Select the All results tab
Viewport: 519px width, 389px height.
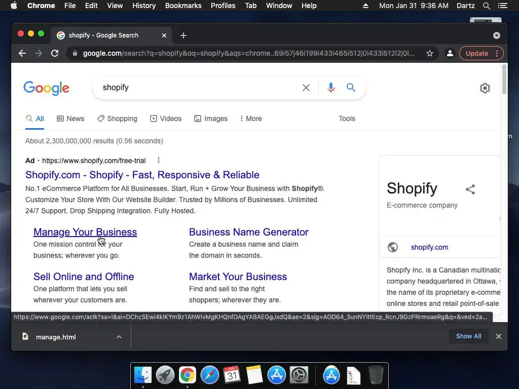tap(35, 119)
